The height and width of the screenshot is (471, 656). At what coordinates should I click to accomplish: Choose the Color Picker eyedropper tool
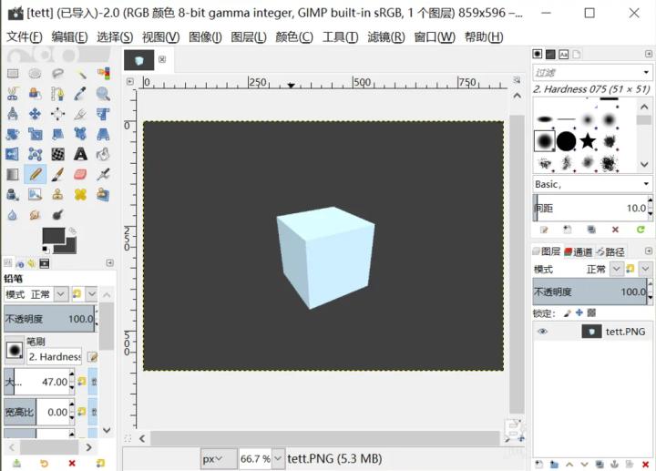pos(81,94)
